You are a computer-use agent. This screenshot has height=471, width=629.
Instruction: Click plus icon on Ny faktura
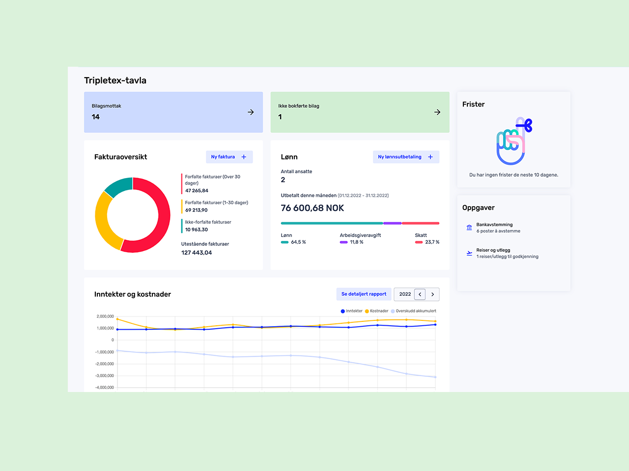click(244, 157)
